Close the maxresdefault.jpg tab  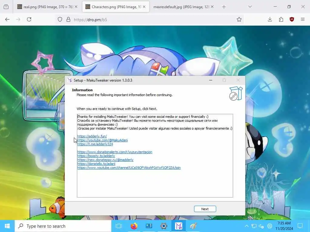(212, 7)
